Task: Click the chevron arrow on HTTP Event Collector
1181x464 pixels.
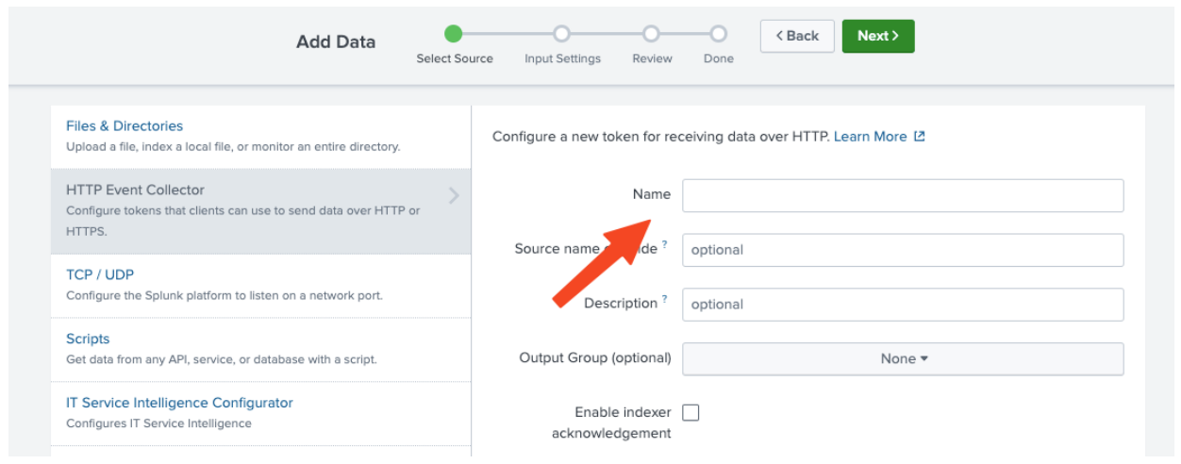Action: pyautogui.click(x=454, y=196)
